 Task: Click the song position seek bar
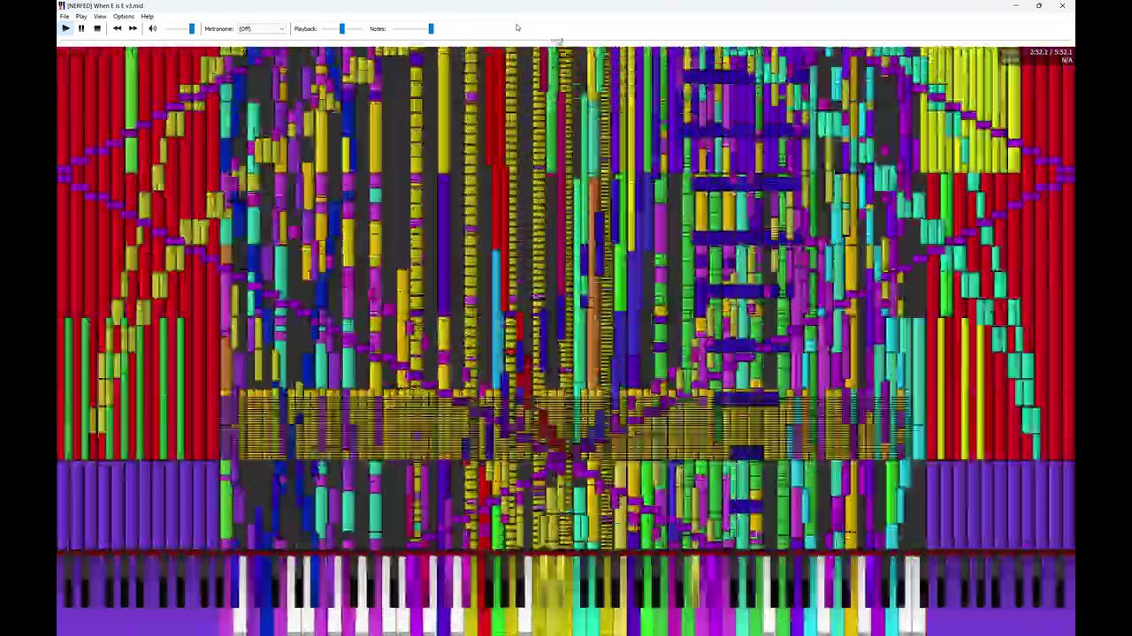pos(566,42)
